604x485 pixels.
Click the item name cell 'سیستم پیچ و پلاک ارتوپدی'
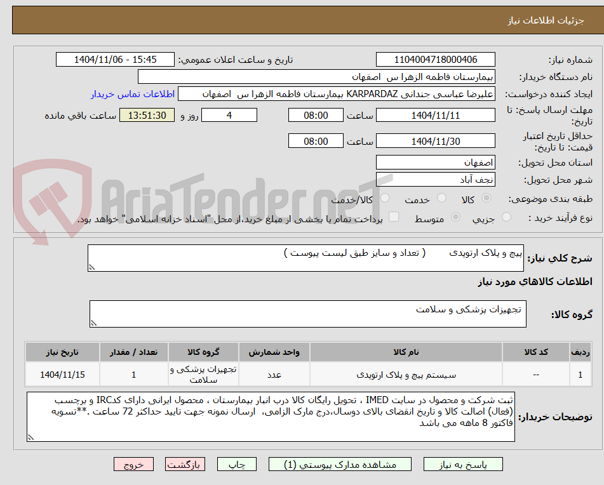(x=406, y=375)
